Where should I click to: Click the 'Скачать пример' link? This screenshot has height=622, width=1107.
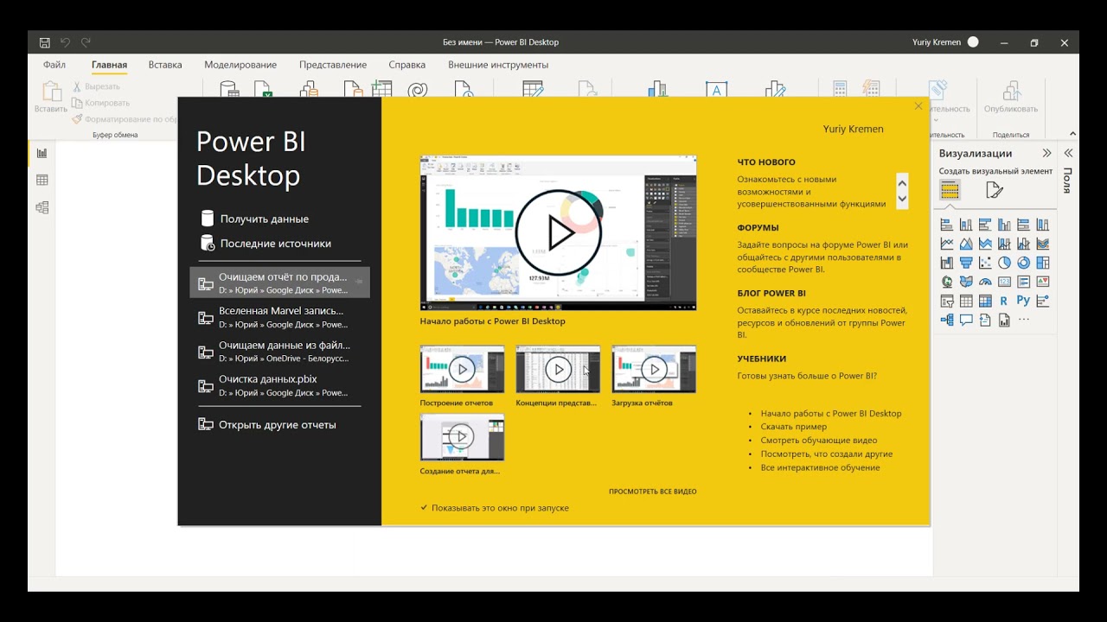tap(794, 427)
